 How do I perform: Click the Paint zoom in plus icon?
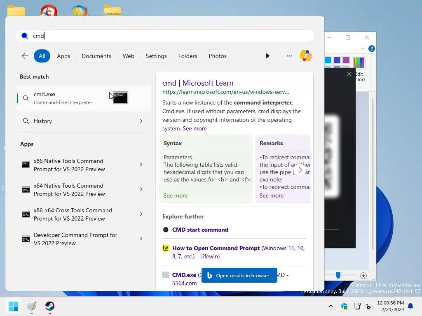point(363,275)
